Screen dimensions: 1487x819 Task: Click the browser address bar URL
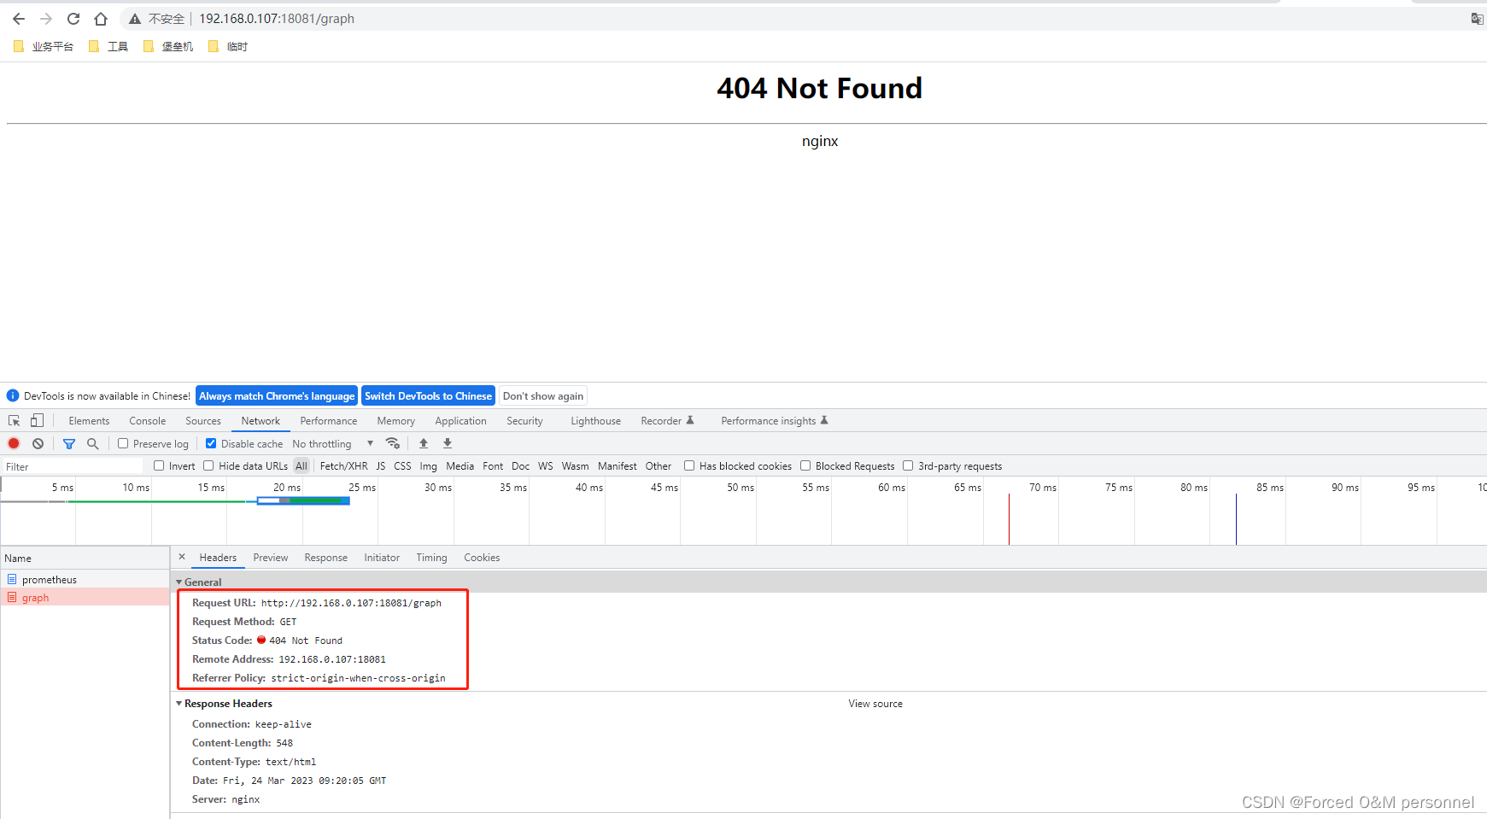(277, 19)
